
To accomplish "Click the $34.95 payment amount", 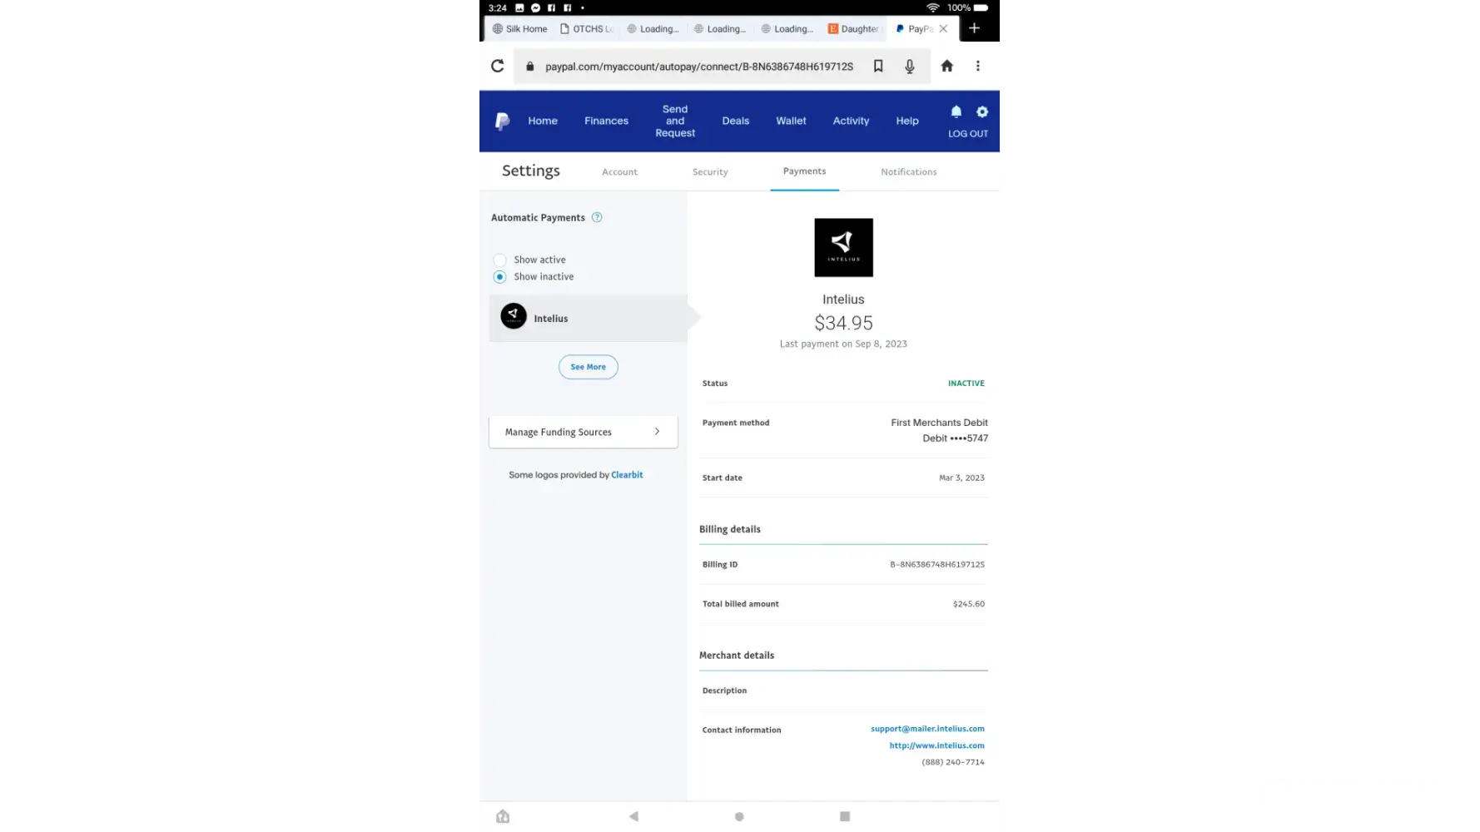I will click(x=843, y=323).
